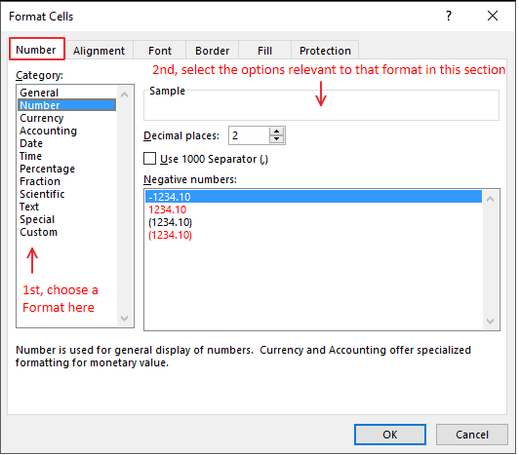Choose red parenthesized (1234.10) format
Image resolution: width=519 pixels, height=455 pixels.
click(x=171, y=236)
